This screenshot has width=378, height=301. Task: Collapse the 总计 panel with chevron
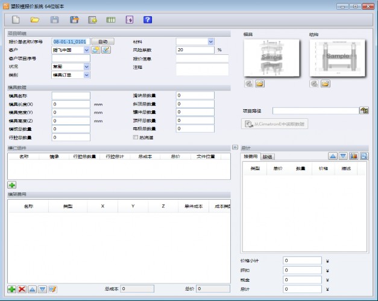coord(235,147)
